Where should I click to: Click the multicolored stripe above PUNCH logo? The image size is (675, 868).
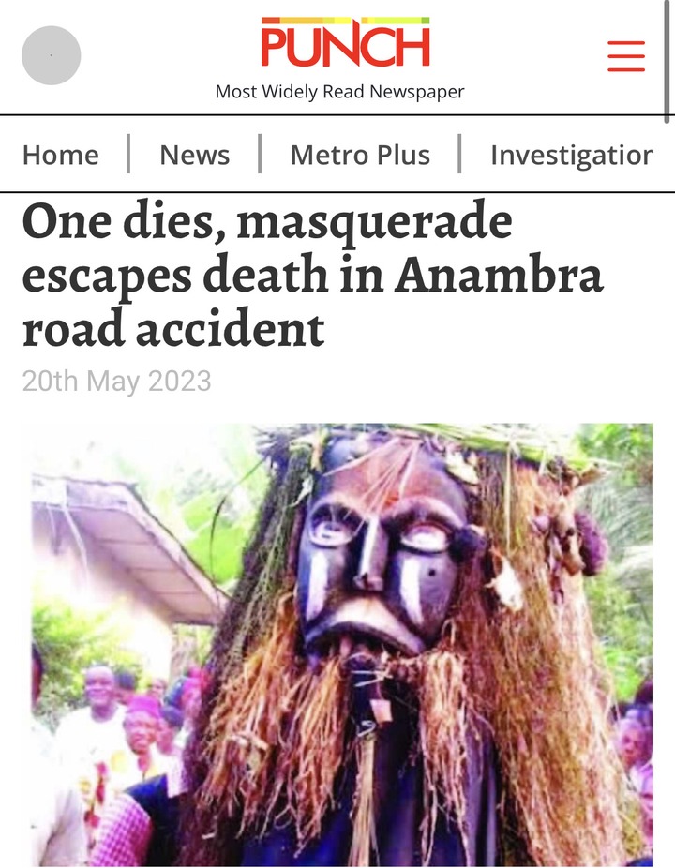[345, 21]
